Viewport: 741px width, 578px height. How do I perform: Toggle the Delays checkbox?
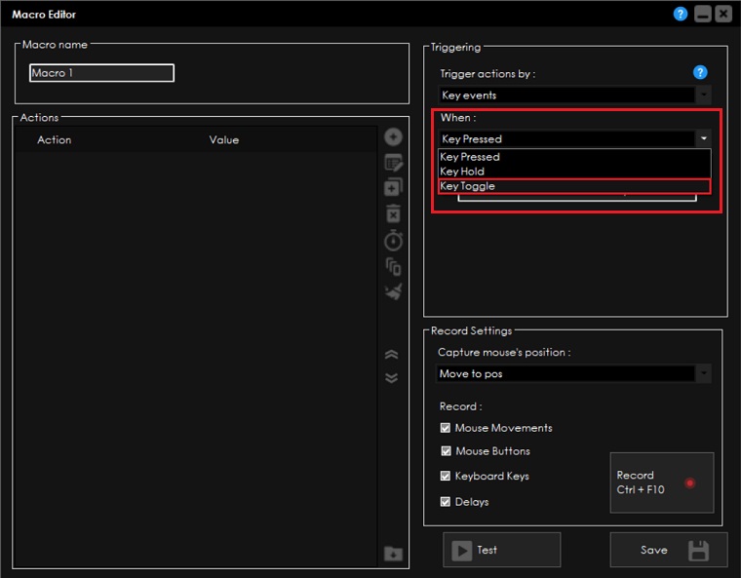[446, 501]
